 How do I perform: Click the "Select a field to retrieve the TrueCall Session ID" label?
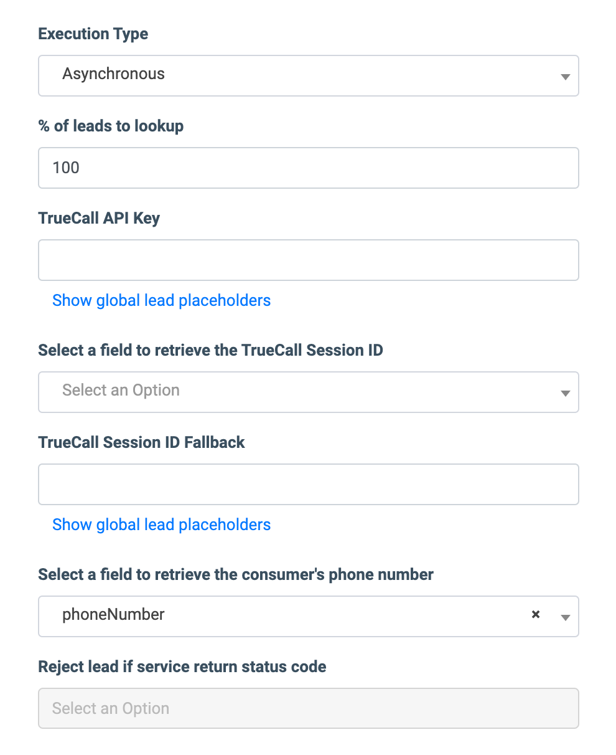210,350
